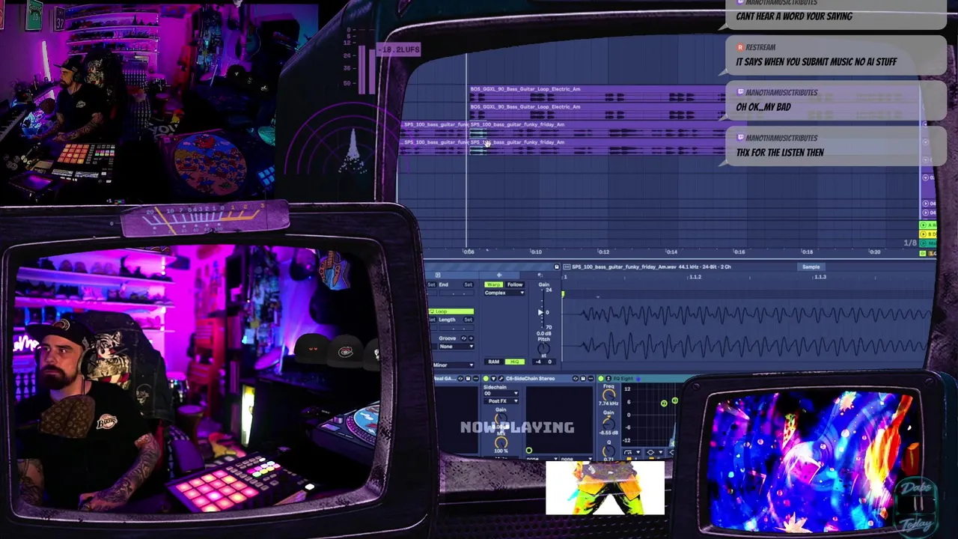Toggle the clip Loop switch
Viewport: 958px width, 539px height.
point(451,311)
